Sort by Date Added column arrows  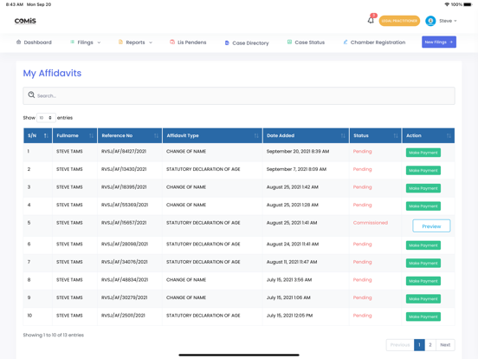coord(343,135)
